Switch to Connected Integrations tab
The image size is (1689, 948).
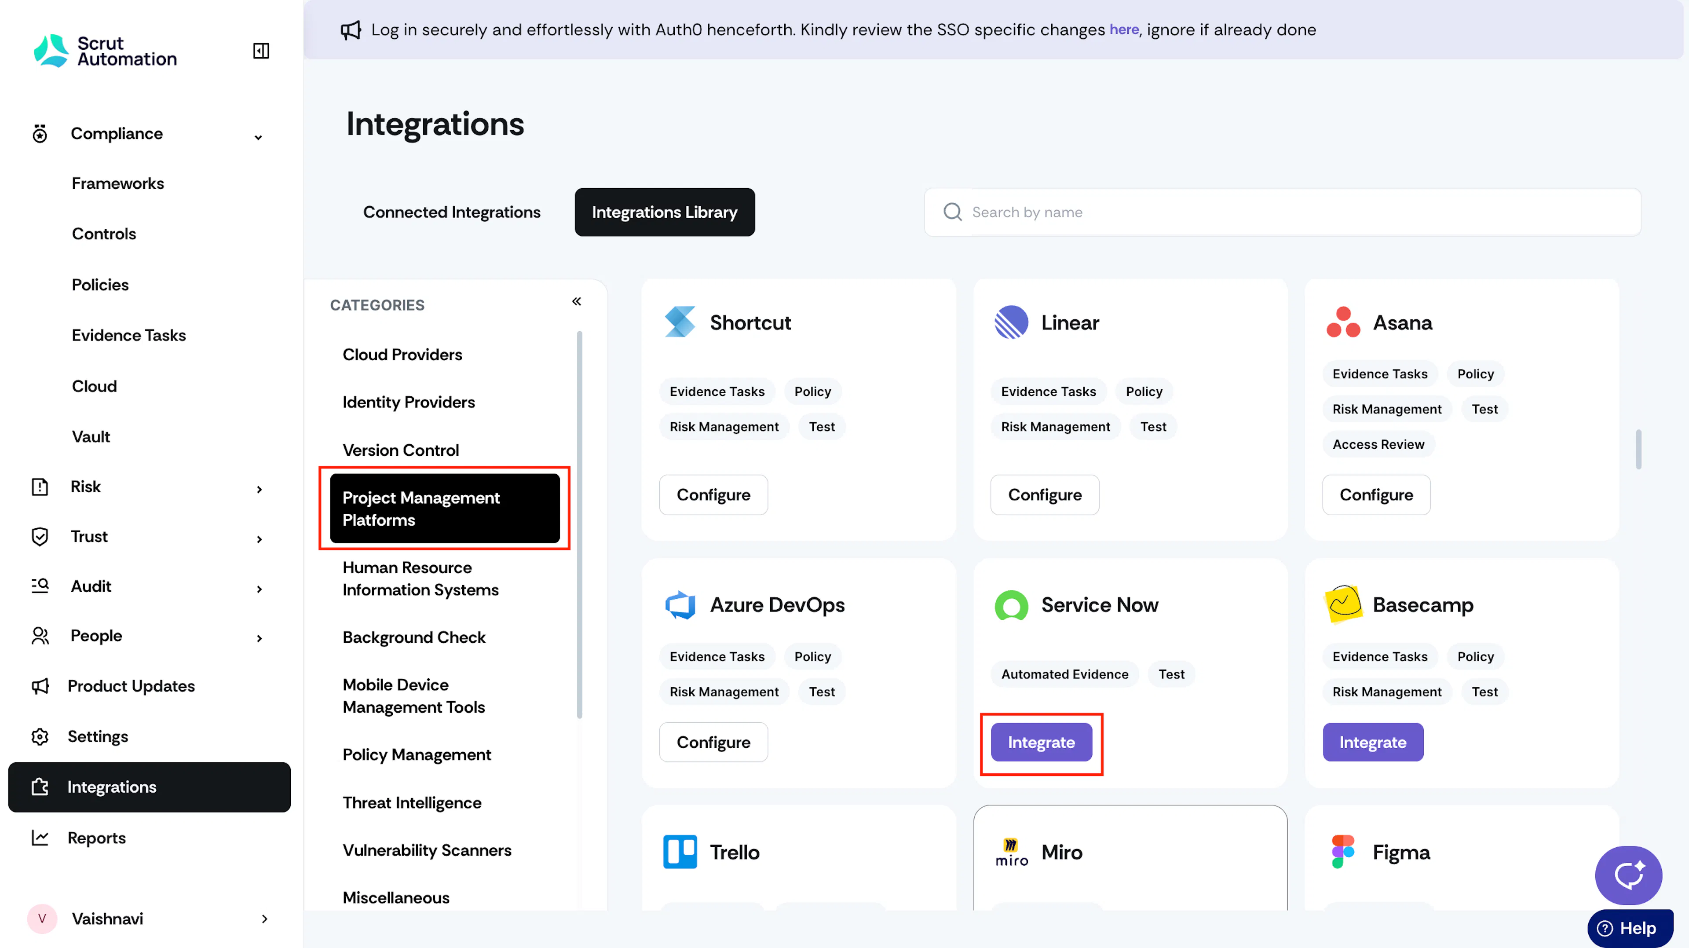pyautogui.click(x=452, y=212)
